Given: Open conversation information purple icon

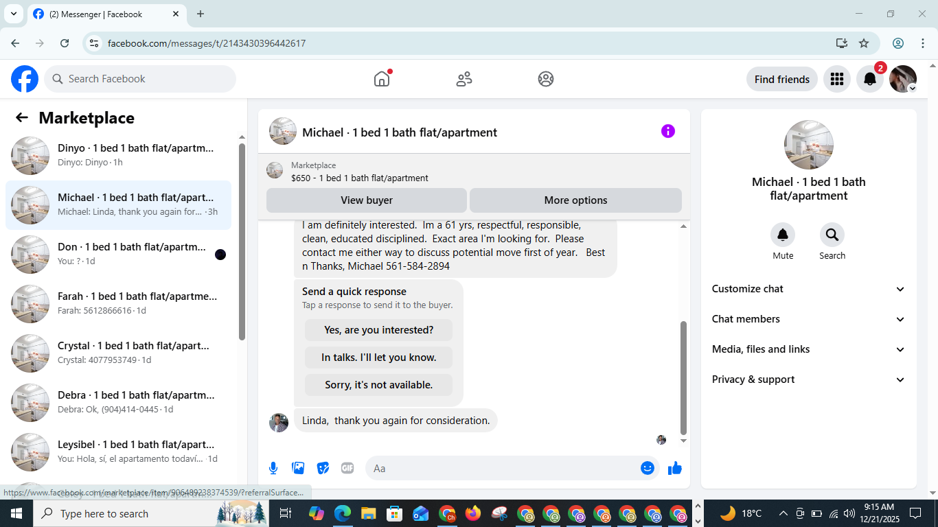Looking at the screenshot, I should 668,131.
